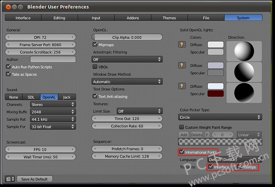The width and height of the screenshot is (275, 187).
Task: Switch to the Addons tab
Action: coord(133,18)
